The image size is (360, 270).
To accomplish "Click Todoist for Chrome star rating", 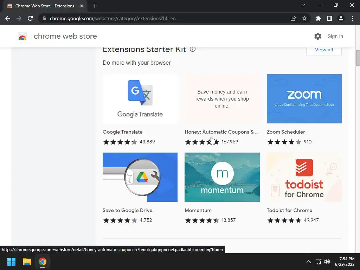I will 284,220.
